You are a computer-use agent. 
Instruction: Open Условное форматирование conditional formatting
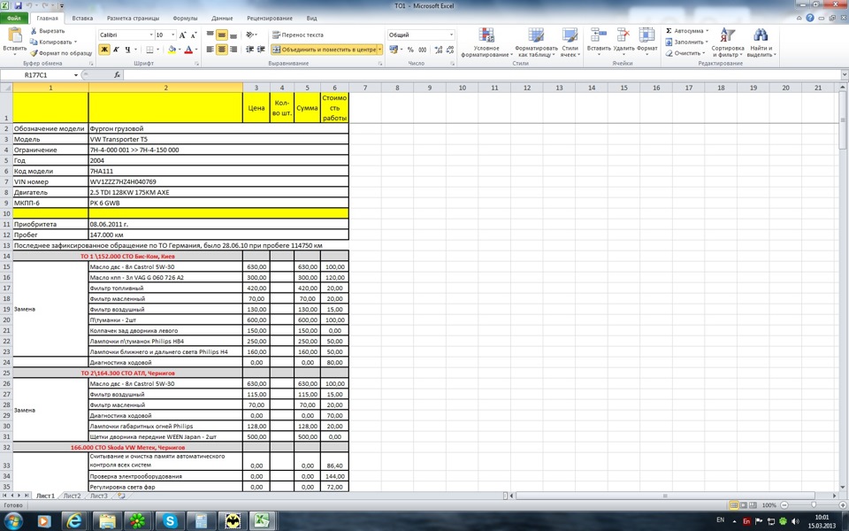[x=486, y=42]
